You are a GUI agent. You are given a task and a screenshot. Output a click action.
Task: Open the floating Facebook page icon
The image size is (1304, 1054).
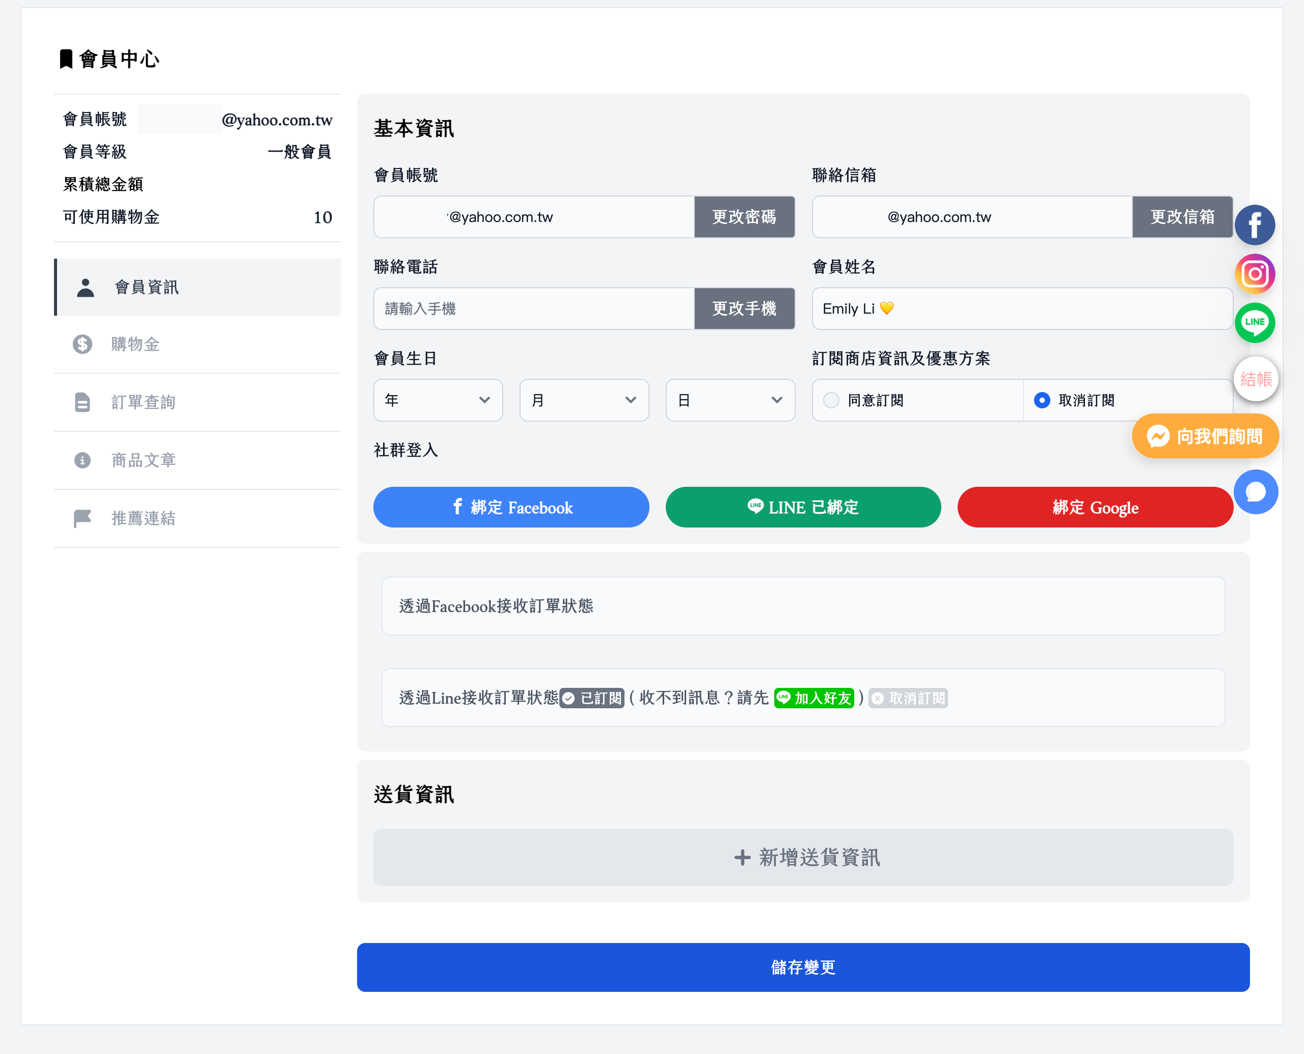[1255, 225]
